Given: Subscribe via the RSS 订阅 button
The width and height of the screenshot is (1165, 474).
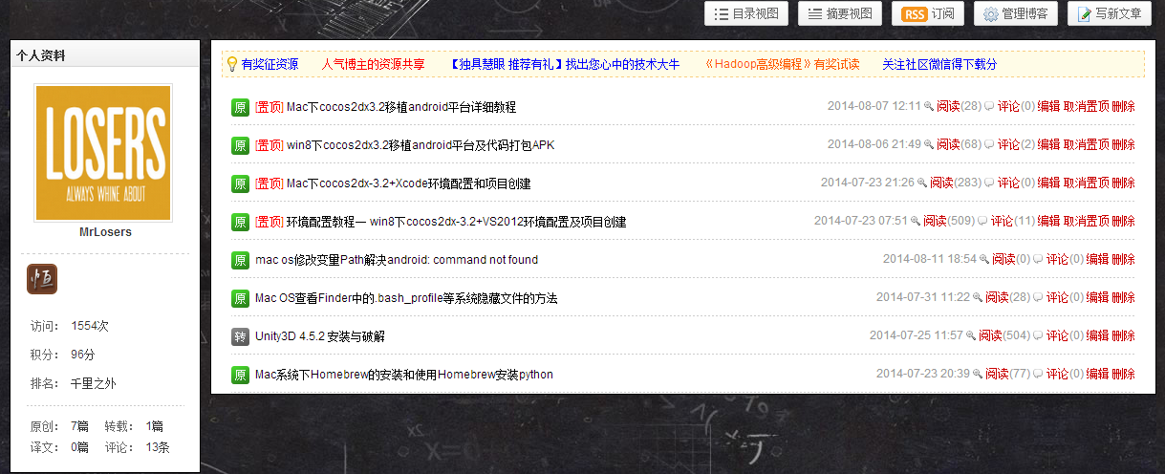Looking at the screenshot, I should (x=927, y=14).
